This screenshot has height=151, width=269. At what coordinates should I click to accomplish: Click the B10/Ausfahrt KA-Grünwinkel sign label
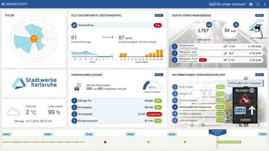pos(245,83)
